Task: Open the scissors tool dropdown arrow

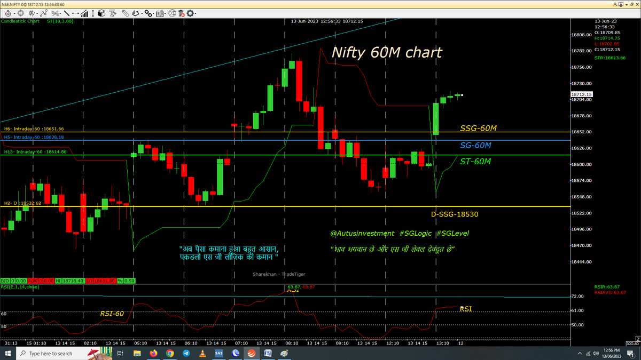Action: click(60, 13)
